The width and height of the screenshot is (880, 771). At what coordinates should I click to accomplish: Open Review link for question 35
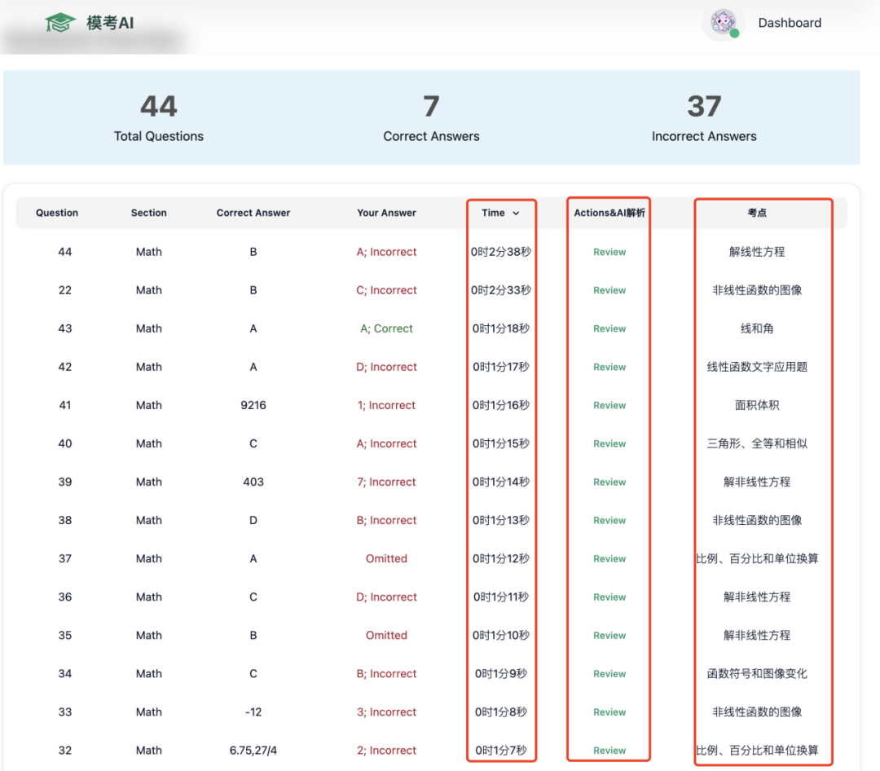coord(609,635)
